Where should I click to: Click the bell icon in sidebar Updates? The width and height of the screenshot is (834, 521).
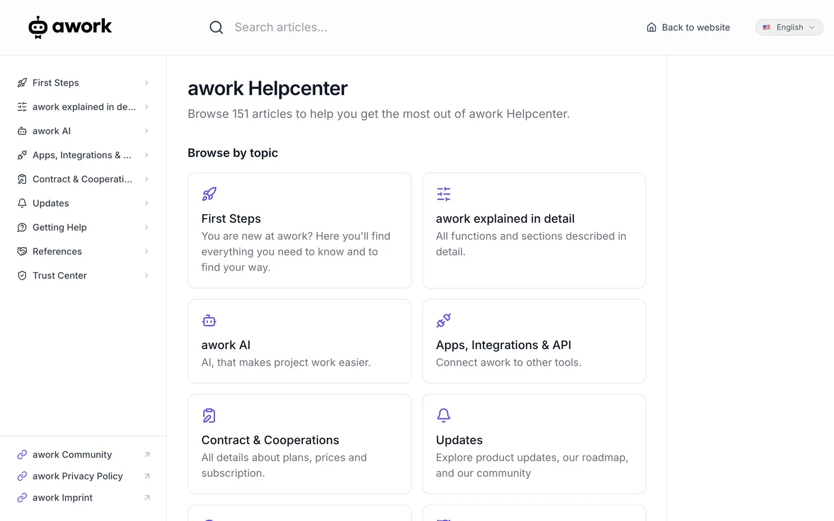tap(22, 203)
